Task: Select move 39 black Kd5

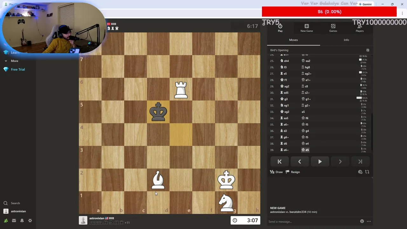Action: click(x=305, y=150)
